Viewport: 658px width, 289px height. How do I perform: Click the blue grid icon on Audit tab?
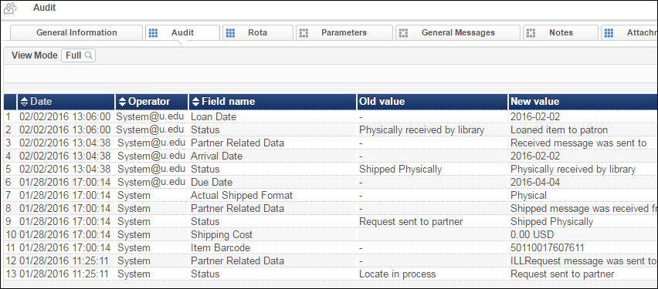tap(153, 32)
